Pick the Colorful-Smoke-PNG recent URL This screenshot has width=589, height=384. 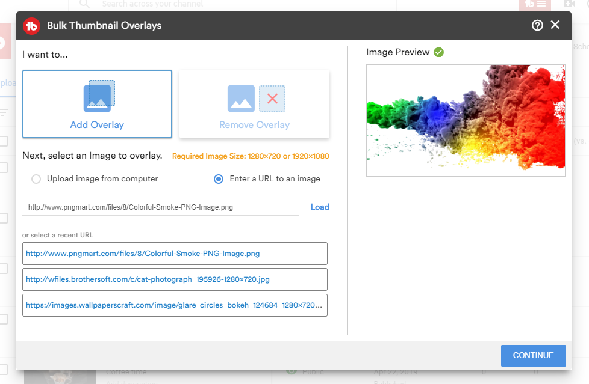click(x=175, y=254)
